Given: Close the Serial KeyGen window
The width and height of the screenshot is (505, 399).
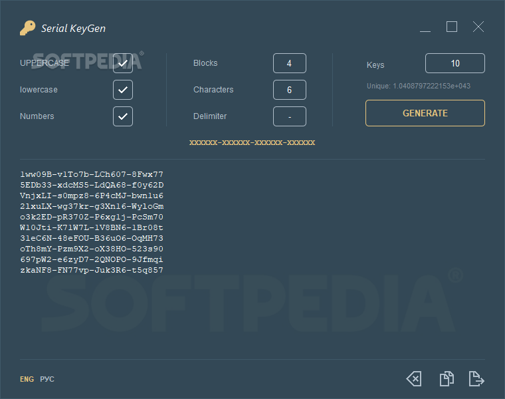Looking at the screenshot, I should 478,27.
